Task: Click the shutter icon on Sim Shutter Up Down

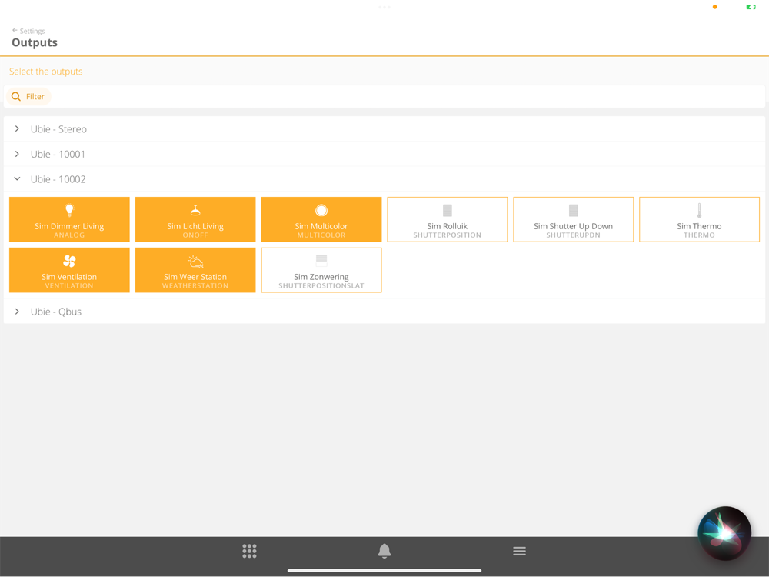Action: (x=574, y=211)
